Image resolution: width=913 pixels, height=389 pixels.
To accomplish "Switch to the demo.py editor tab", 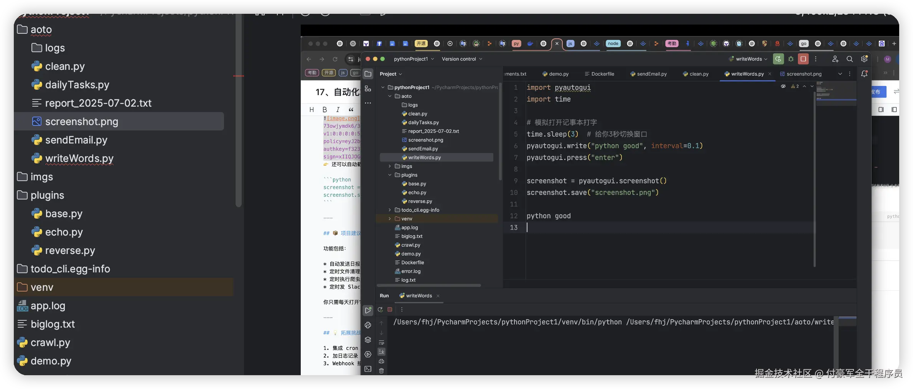I will [555, 74].
